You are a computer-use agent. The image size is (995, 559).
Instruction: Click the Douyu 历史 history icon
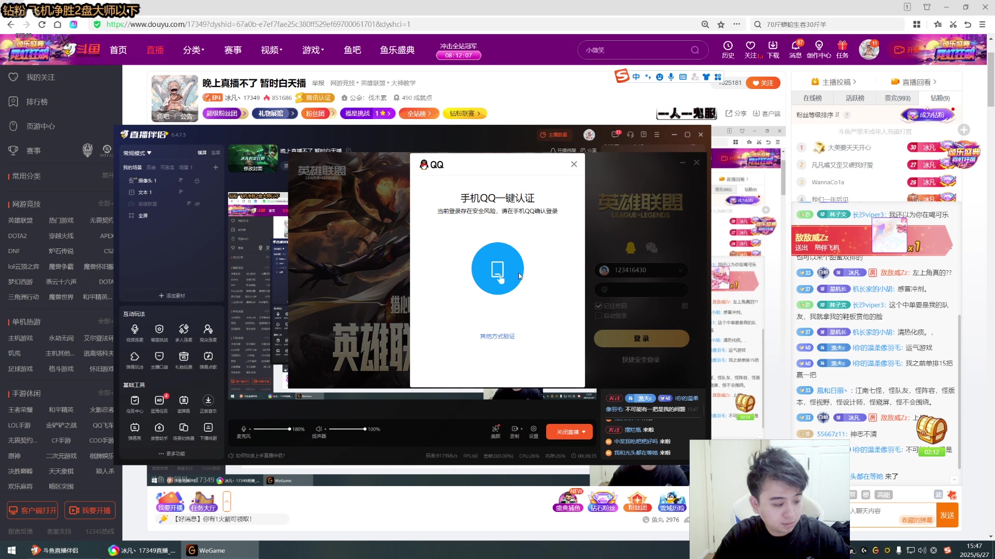pos(728,49)
